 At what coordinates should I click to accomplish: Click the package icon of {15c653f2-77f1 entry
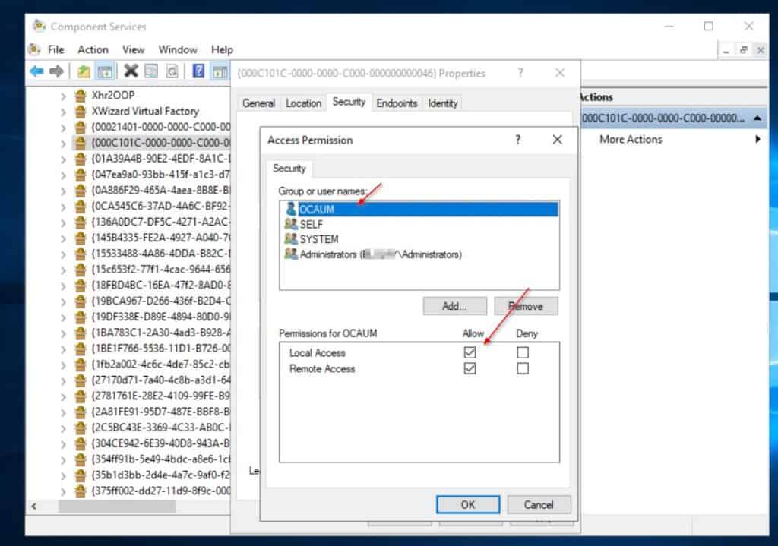81,270
